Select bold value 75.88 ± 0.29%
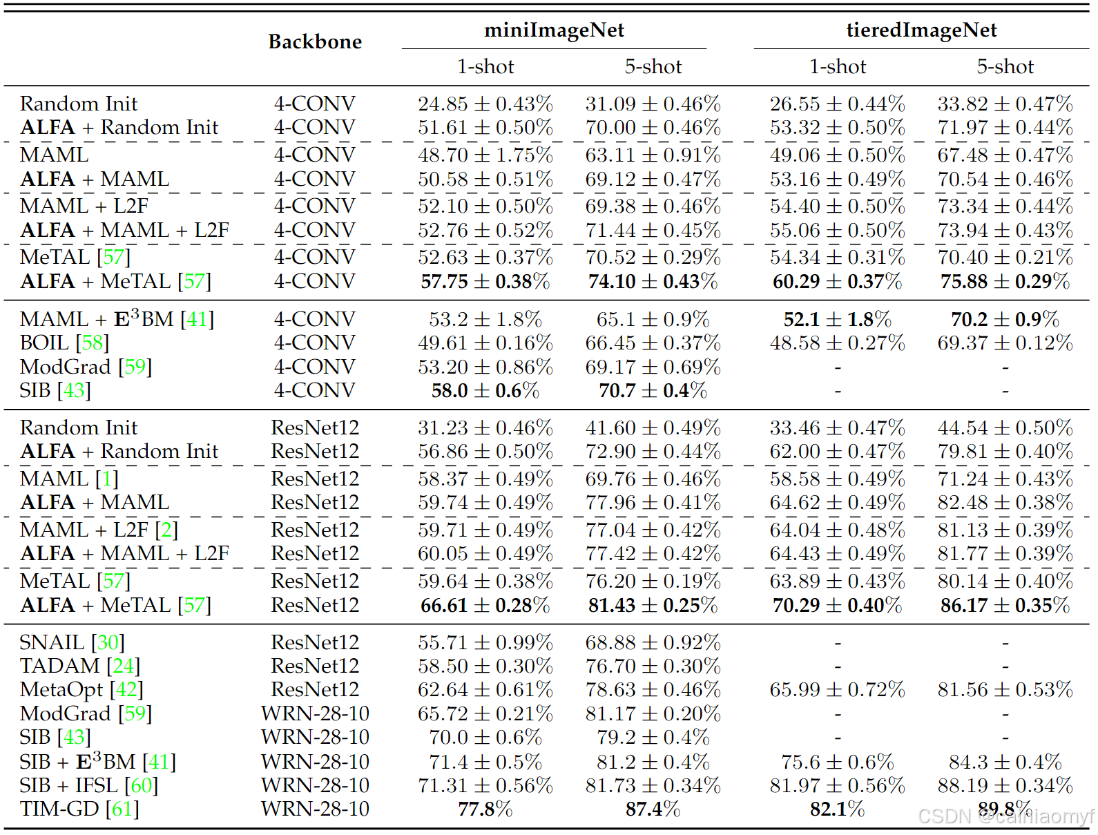1098x835 pixels. point(1005,282)
